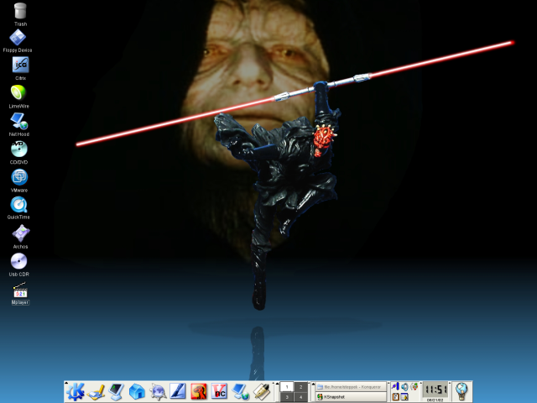
Task: Click the colorful palette tray icon
Action: (414, 386)
